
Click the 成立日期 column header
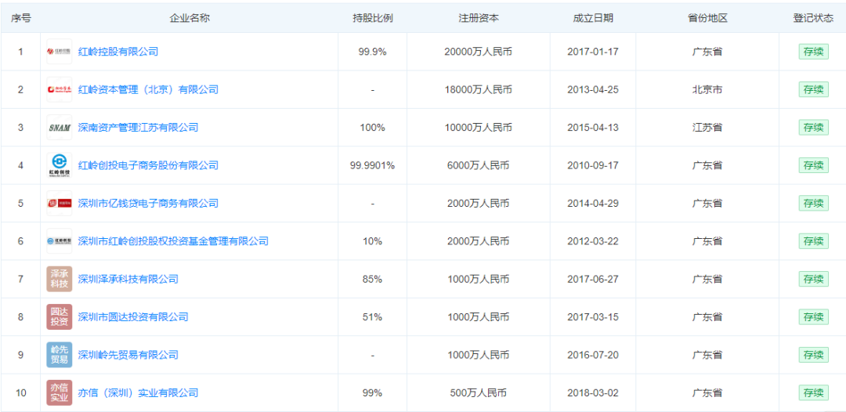[x=593, y=18]
